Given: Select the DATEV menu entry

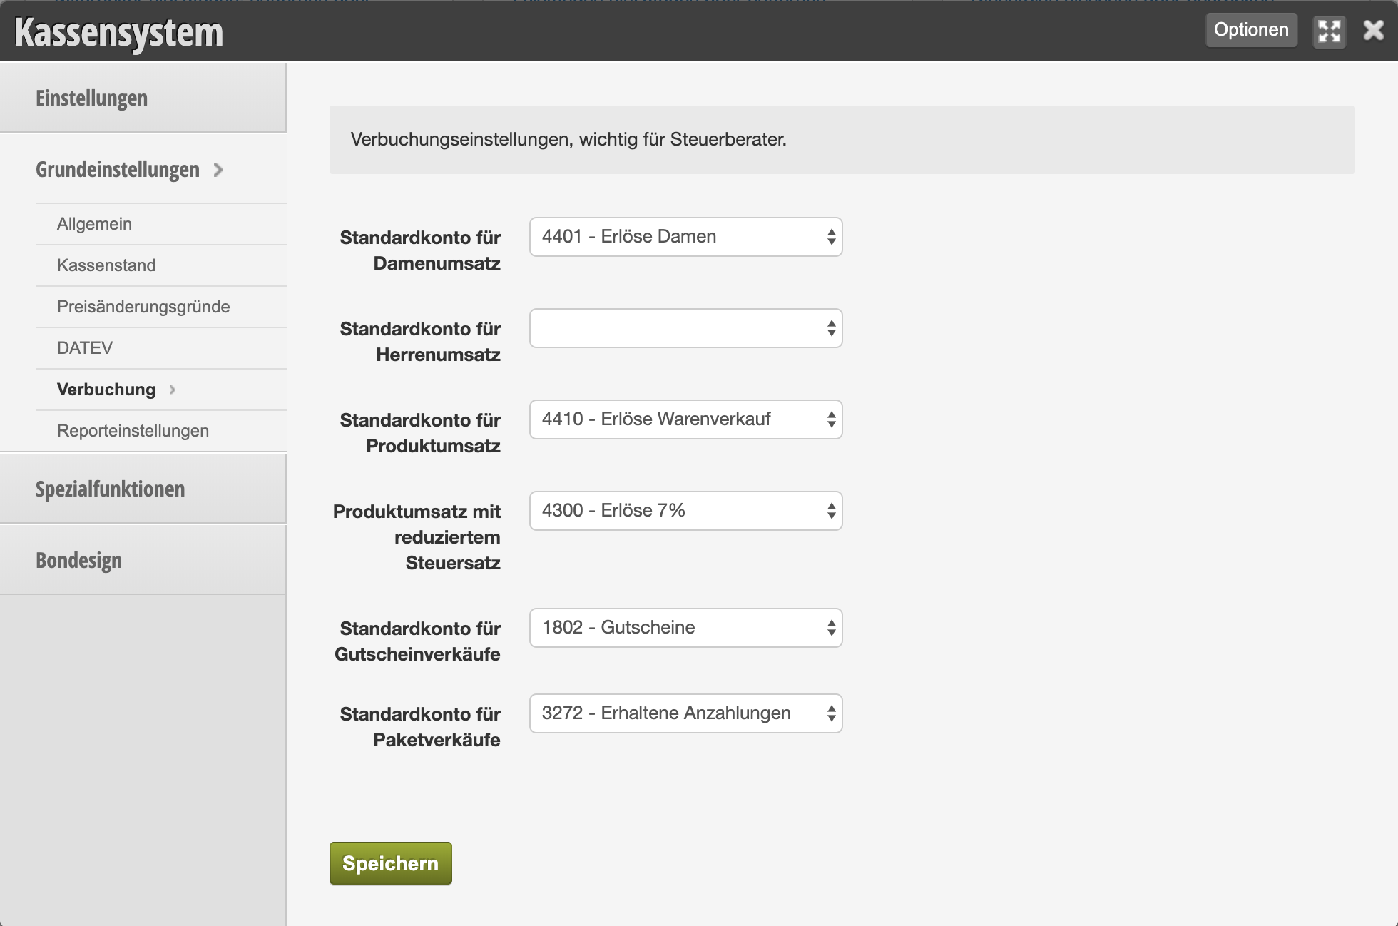Looking at the screenshot, I should click(85, 348).
